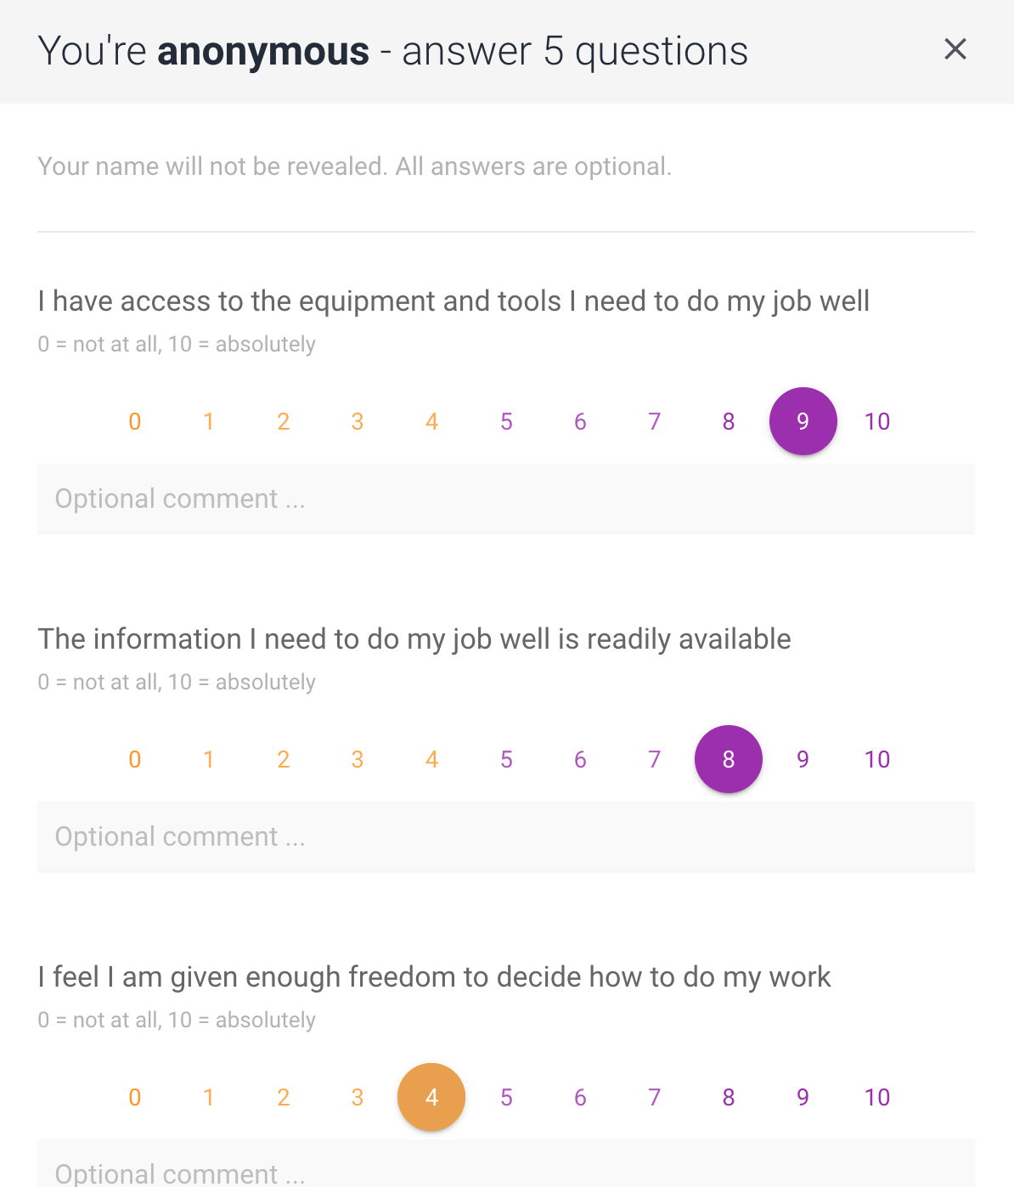Set information availability rating to 1
1014x1187 pixels.
click(x=209, y=759)
